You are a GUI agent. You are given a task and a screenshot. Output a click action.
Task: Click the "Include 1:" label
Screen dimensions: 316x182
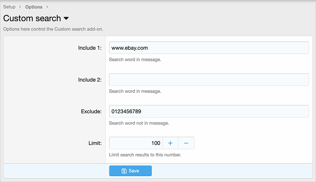pyautogui.click(x=90, y=48)
